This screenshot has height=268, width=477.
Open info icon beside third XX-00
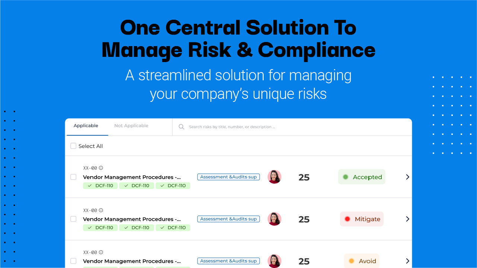point(101,252)
